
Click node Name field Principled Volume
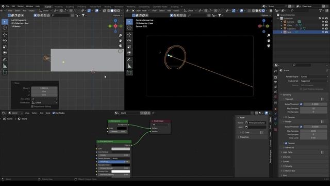255,123
